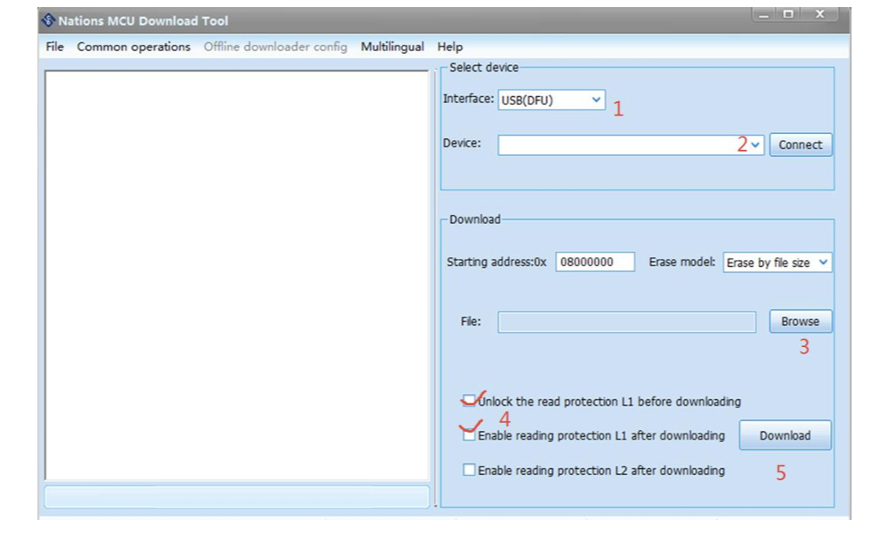Image resolution: width=882 pixels, height=534 pixels.
Task: Minimize the download tool window
Action: pyautogui.click(x=764, y=14)
